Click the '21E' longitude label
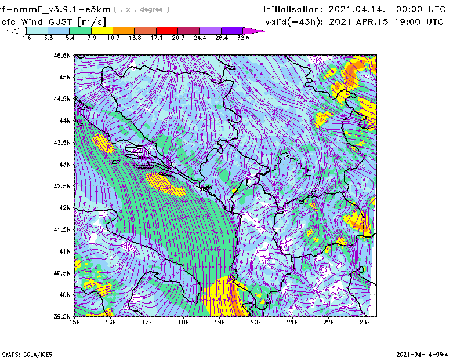This screenshot has height=358, width=464. click(292, 322)
